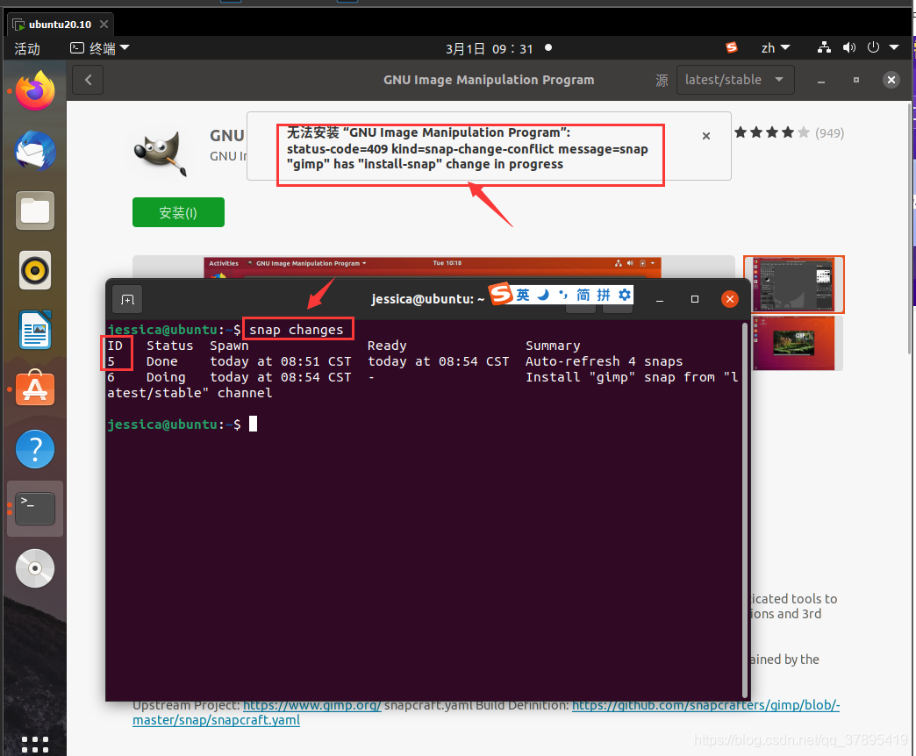Toggle punctuation mode on IME bar
The height and width of the screenshot is (756, 916).
[x=562, y=295]
